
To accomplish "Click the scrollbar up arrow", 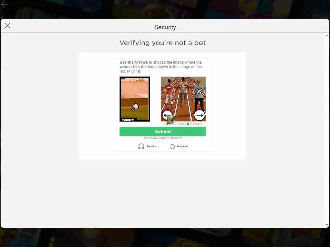I will click(x=327, y=36).
